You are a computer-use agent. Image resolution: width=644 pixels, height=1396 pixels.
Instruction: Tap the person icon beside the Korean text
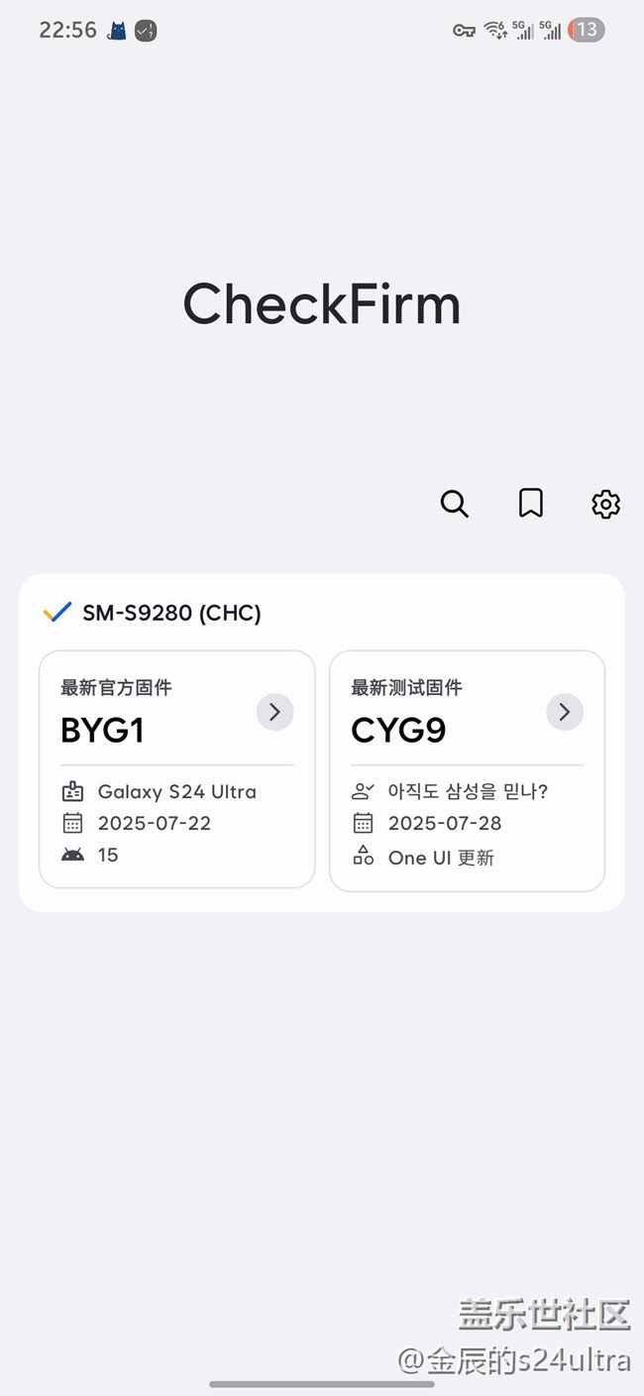tap(364, 791)
